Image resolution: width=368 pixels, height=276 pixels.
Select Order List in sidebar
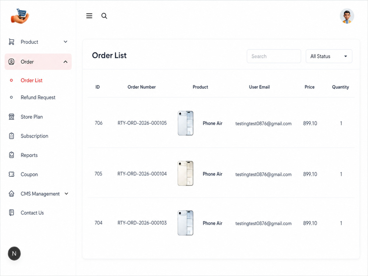(x=31, y=80)
